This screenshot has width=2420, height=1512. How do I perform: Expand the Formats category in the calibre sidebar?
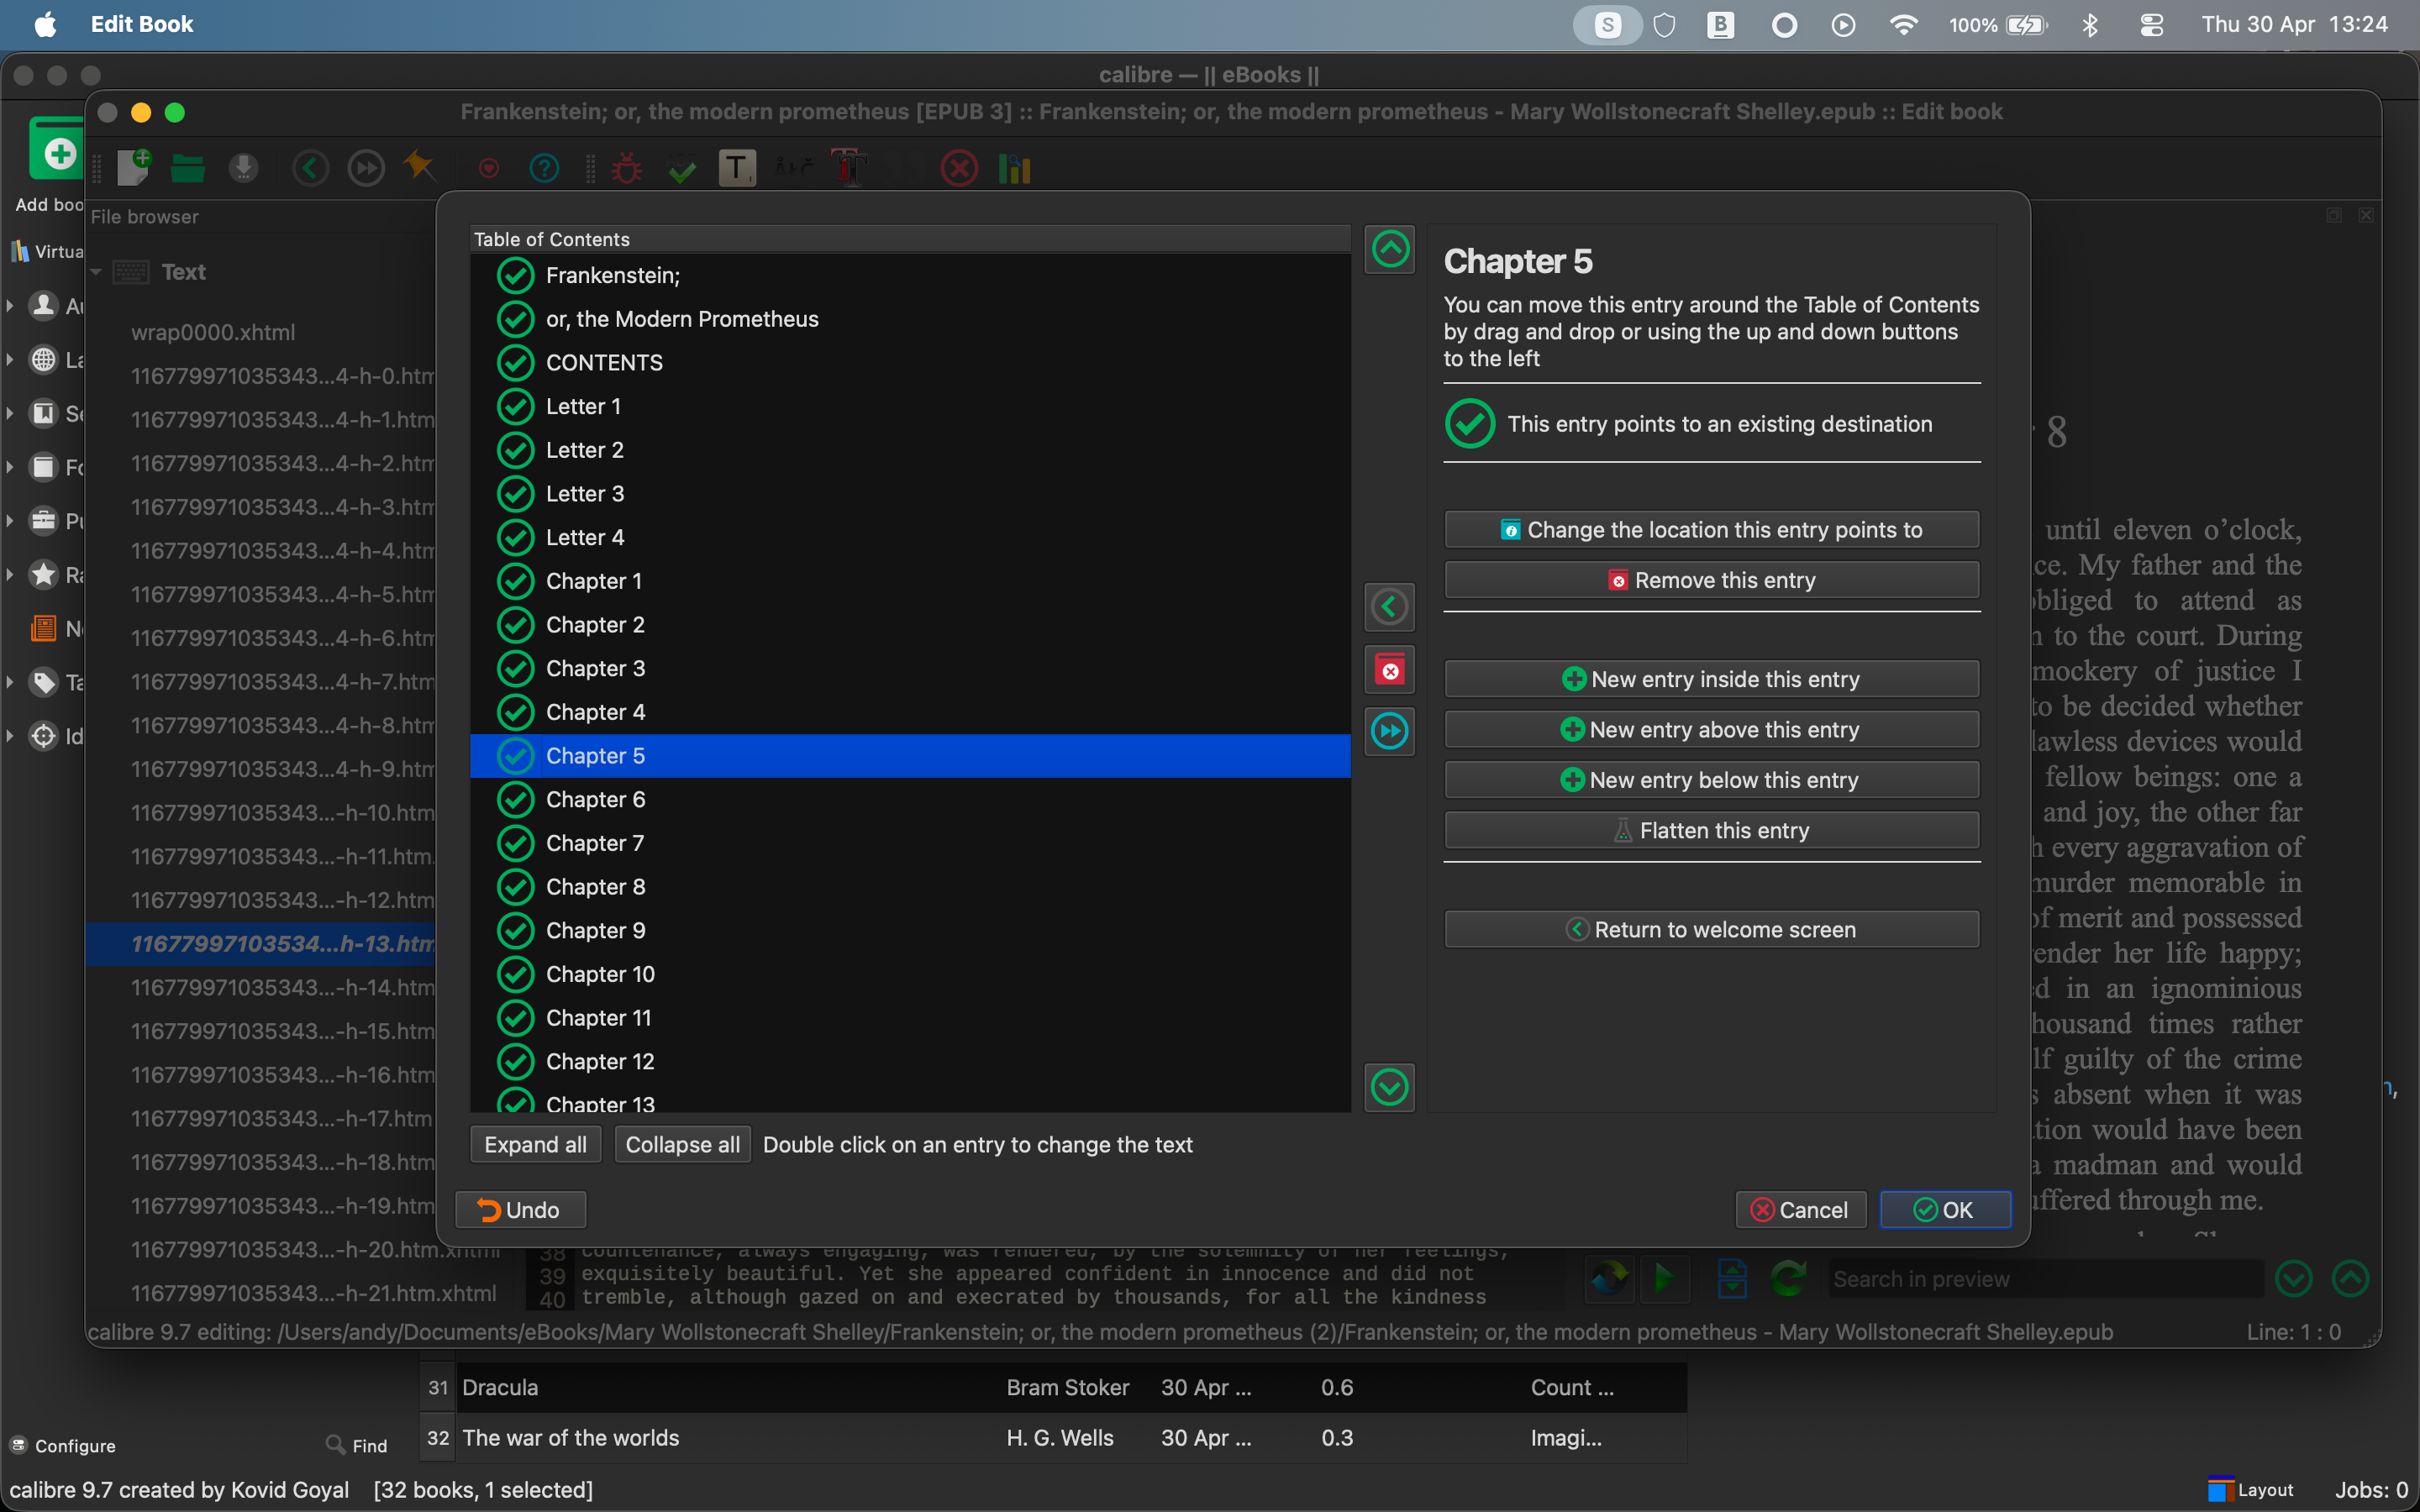(9, 467)
